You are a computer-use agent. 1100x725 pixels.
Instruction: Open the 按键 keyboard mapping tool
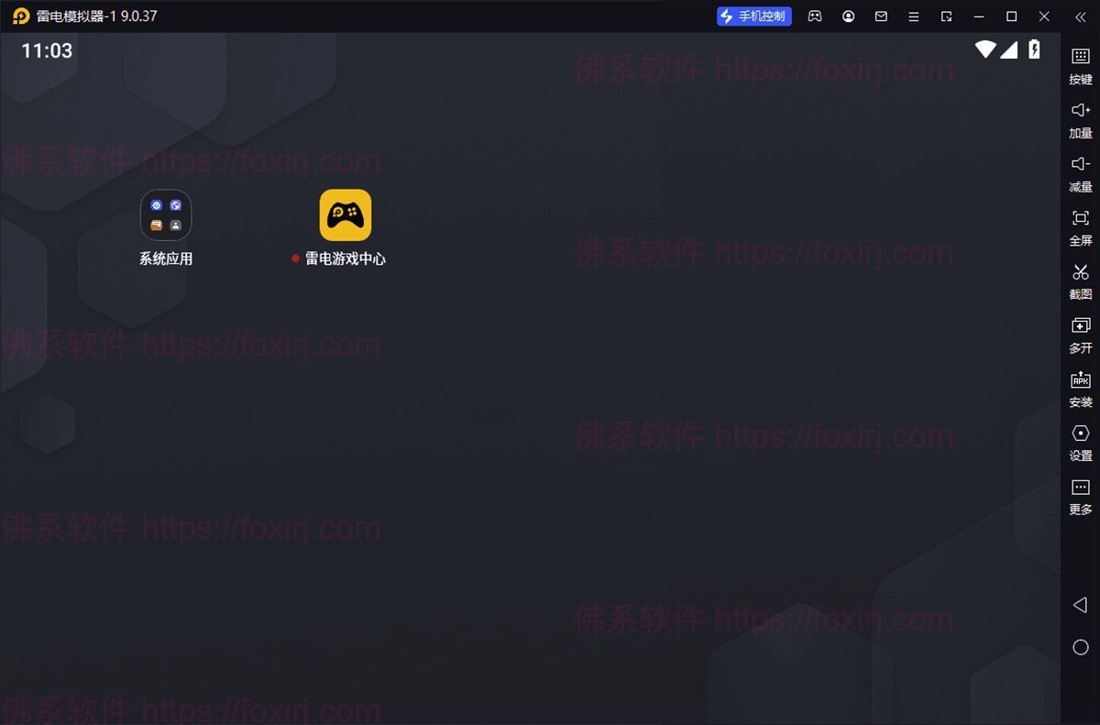(1081, 65)
